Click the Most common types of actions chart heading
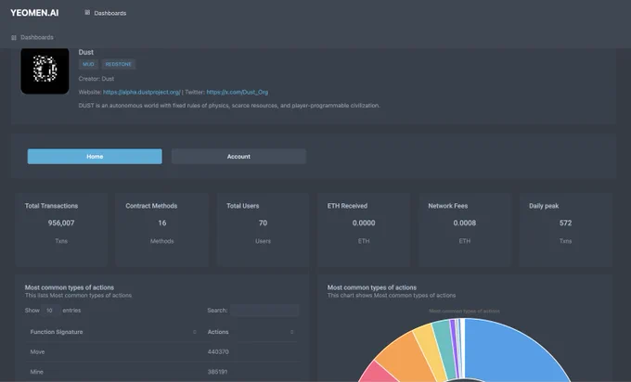Viewport: 631px width, 382px height. pyautogui.click(x=372, y=287)
